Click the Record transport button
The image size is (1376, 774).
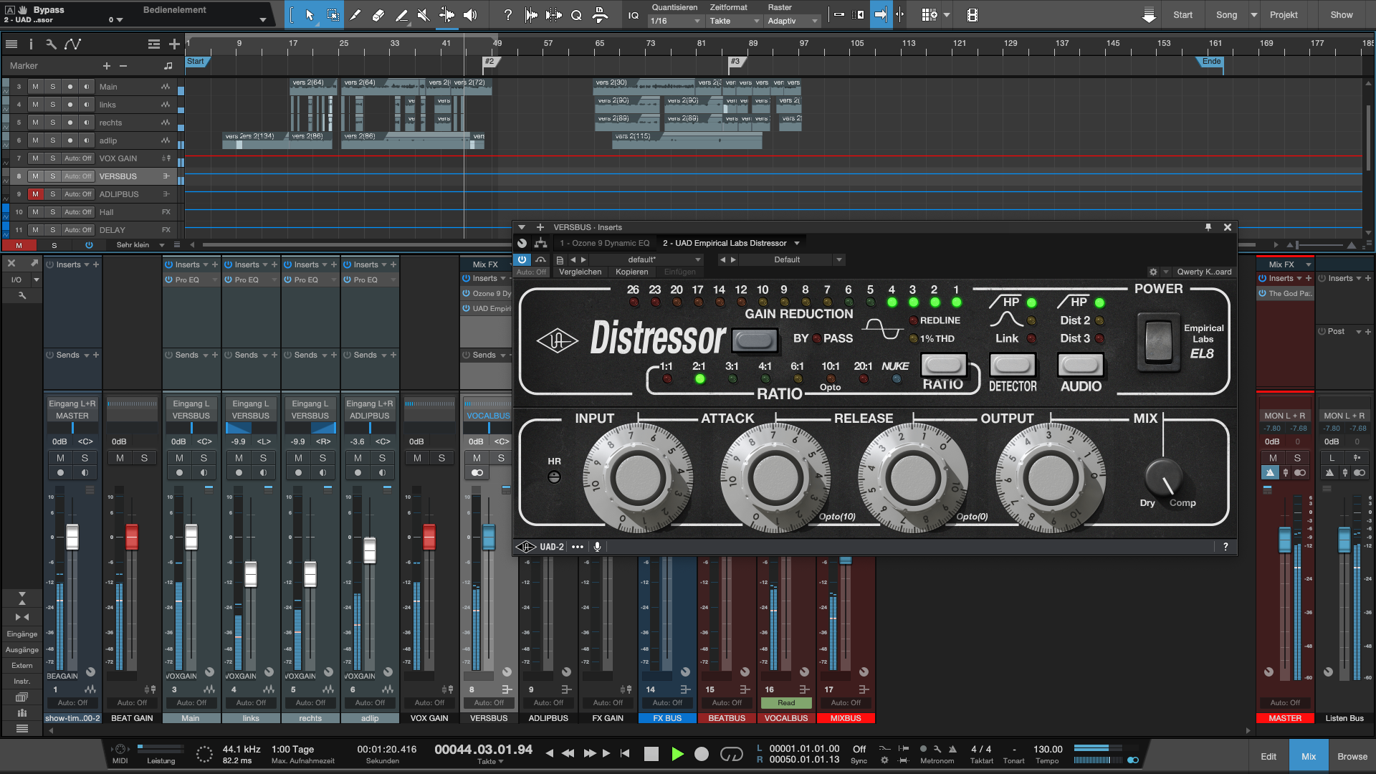702,754
